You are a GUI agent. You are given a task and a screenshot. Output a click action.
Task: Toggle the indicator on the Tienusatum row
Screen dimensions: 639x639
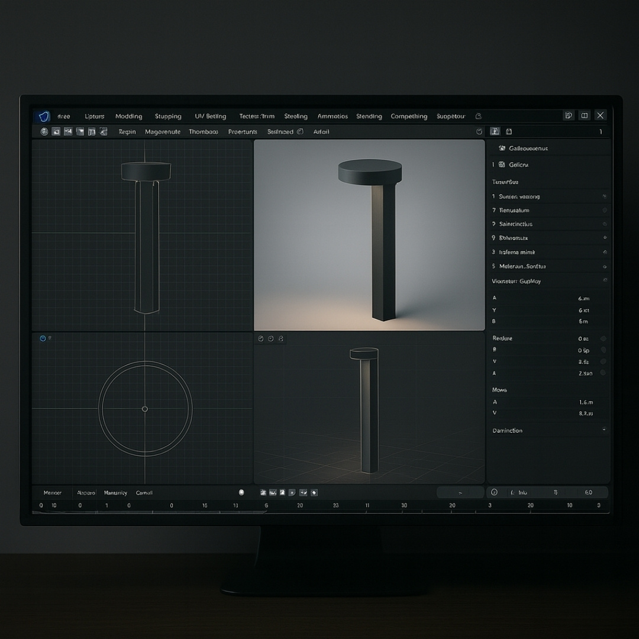pos(604,210)
